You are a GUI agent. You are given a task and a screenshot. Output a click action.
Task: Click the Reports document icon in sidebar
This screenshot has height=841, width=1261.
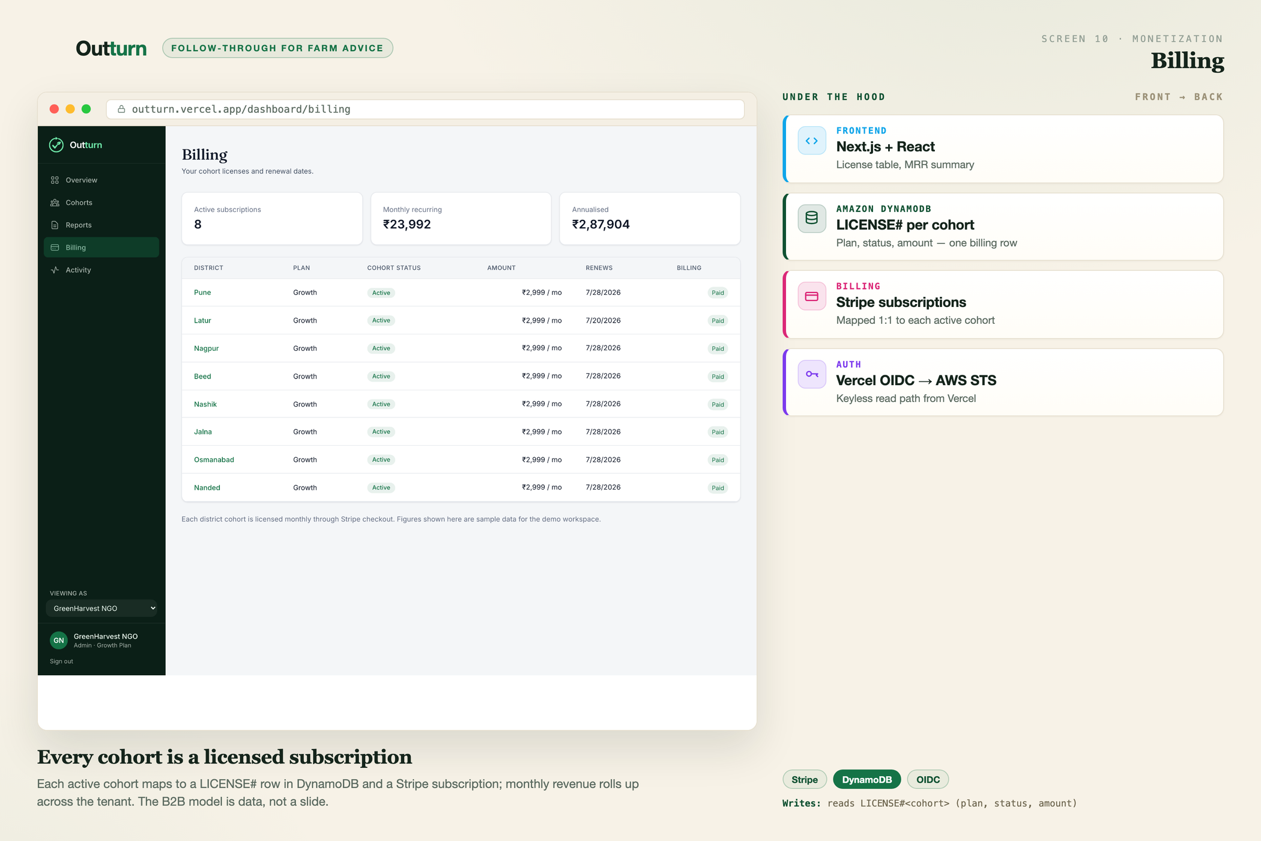point(55,225)
